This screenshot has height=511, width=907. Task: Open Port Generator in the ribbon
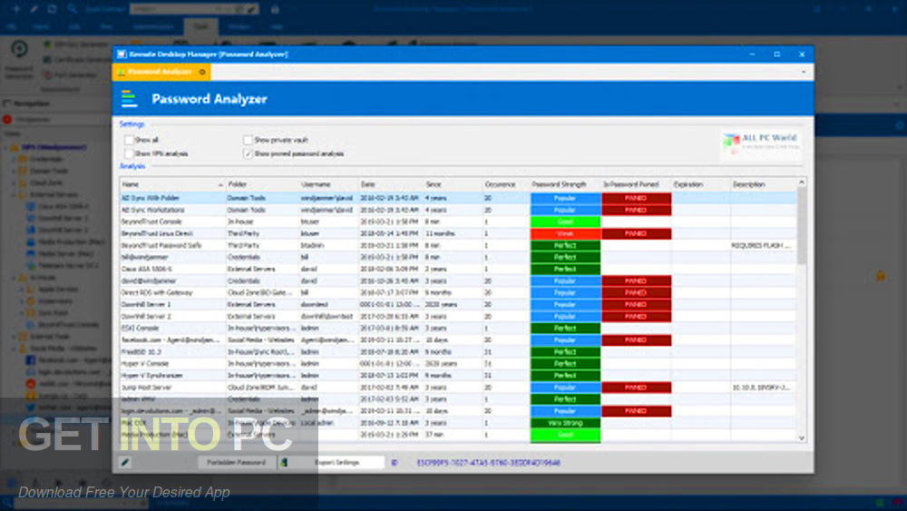[71, 75]
